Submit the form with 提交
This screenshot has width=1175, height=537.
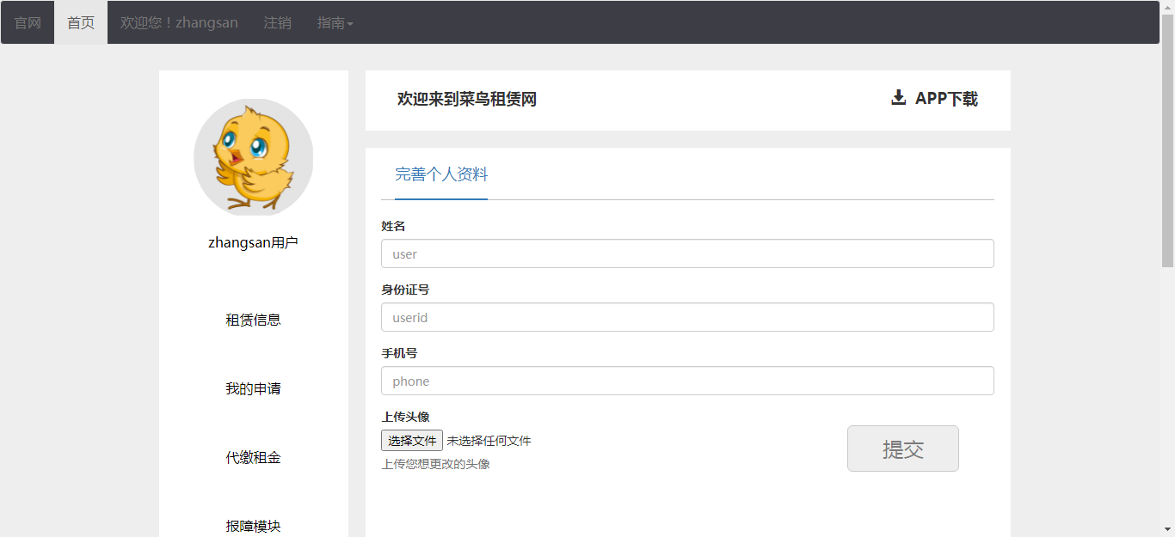(902, 449)
